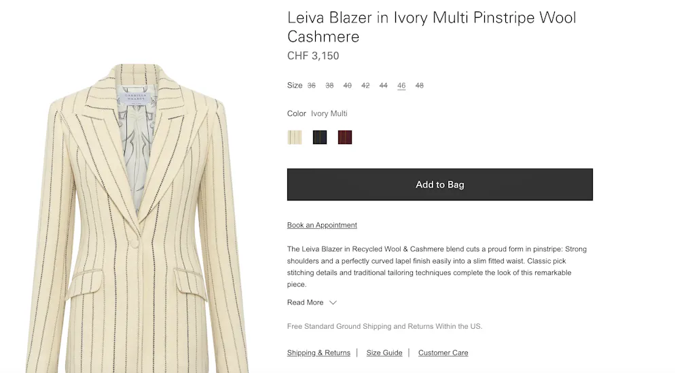Pick size 44
Viewport: 675px width, 373px height.
tap(383, 86)
